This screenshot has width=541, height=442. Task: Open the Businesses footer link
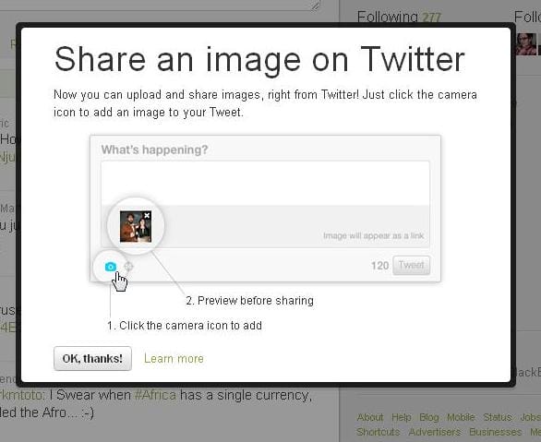pyautogui.click(x=495, y=432)
